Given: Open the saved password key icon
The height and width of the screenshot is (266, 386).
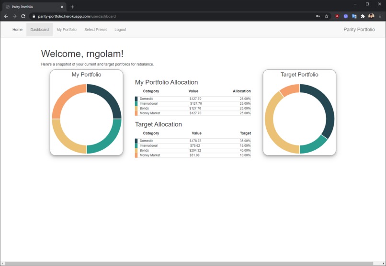Looking at the screenshot, I should pos(318,16).
